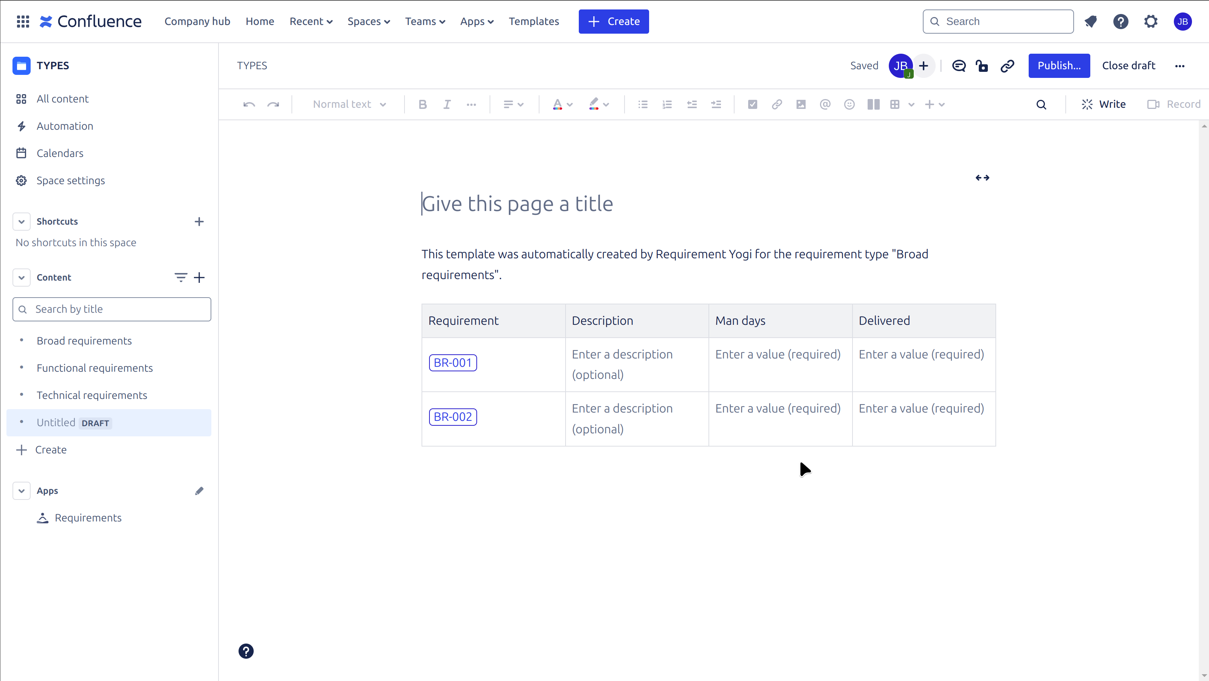
Task: Toggle the Apps section collapse
Action: click(22, 491)
